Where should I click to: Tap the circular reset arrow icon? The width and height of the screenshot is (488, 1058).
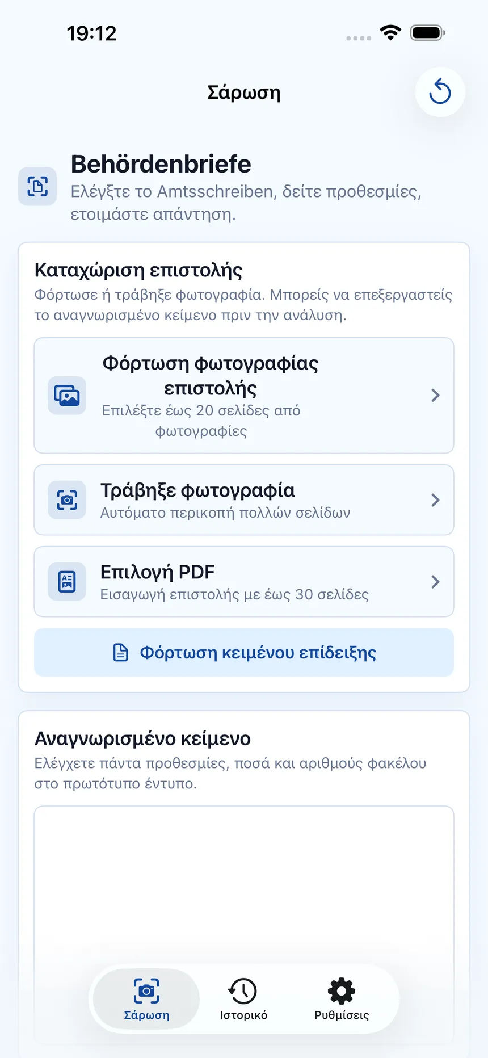(x=440, y=92)
